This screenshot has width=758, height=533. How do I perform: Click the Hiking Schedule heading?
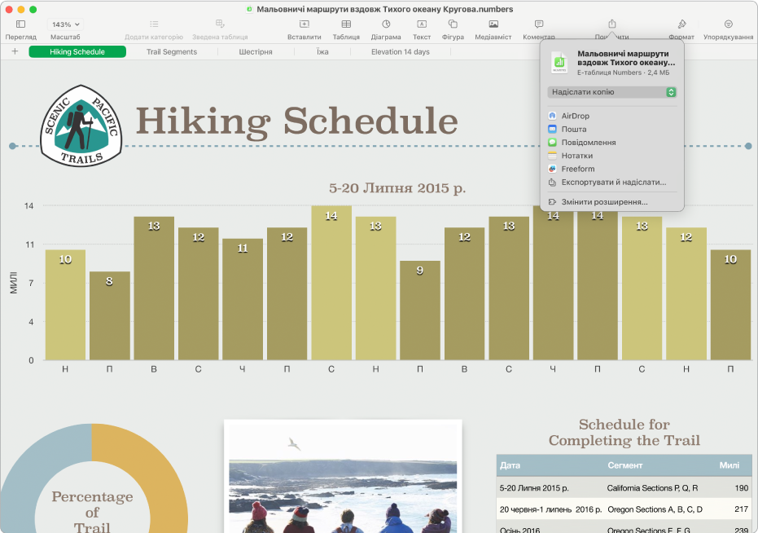point(297,121)
